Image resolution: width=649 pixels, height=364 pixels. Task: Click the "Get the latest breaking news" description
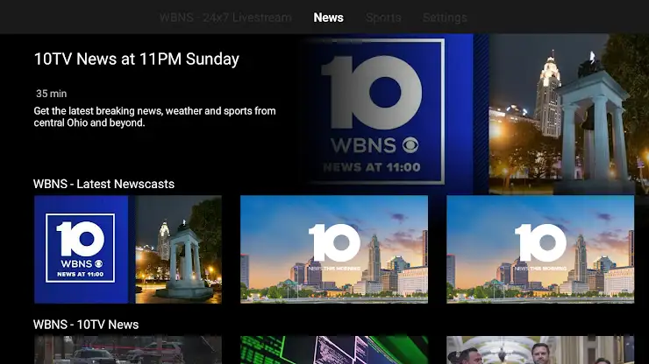(x=155, y=117)
